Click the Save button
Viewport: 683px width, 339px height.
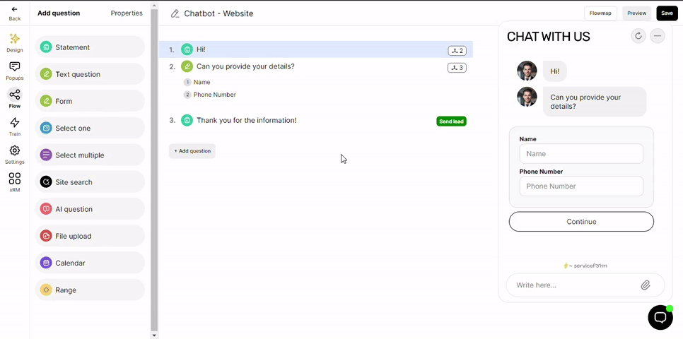(667, 13)
